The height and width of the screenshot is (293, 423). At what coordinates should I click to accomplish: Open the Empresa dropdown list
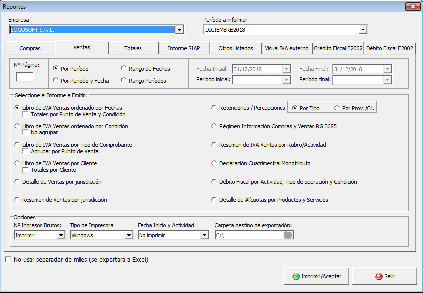(x=179, y=30)
